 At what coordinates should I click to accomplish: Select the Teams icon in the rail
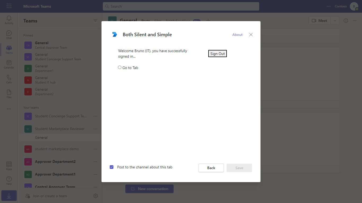[x=9, y=49]
